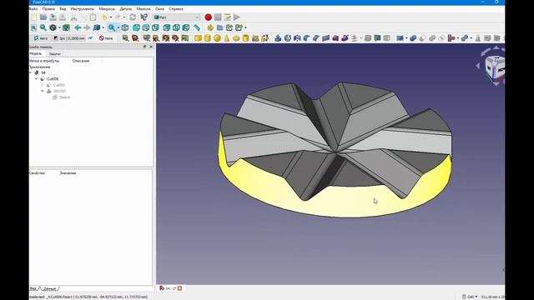Create a Part cone primitive
The image size is (534, 300).
226,38
